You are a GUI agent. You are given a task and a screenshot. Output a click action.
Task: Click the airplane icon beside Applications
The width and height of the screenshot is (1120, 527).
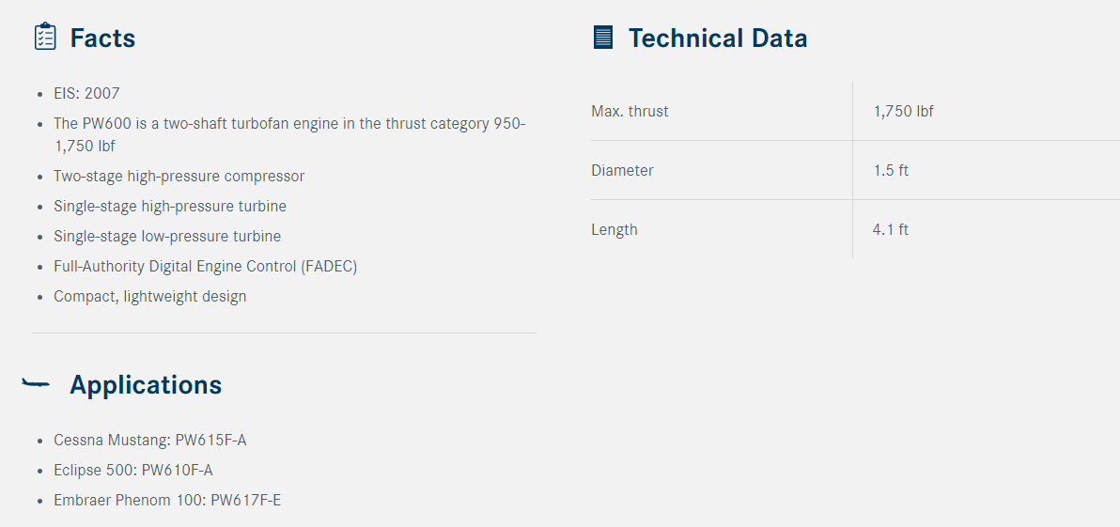point(36,384)
